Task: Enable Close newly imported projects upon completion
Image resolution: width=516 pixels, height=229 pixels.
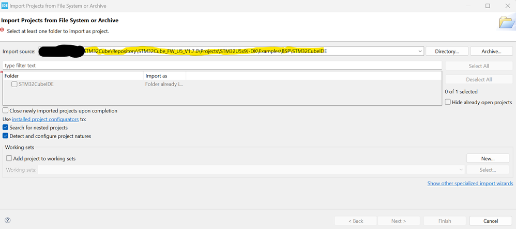Action: pos(6,111)
